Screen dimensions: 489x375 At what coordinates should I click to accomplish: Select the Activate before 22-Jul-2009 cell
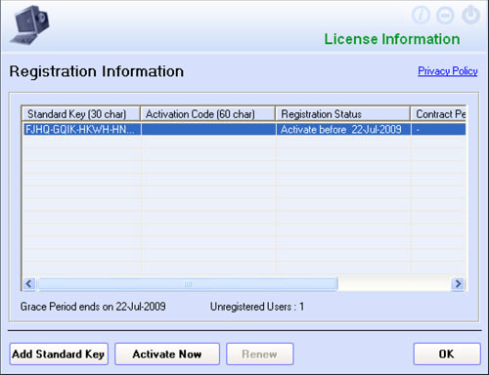click(343, 130)
